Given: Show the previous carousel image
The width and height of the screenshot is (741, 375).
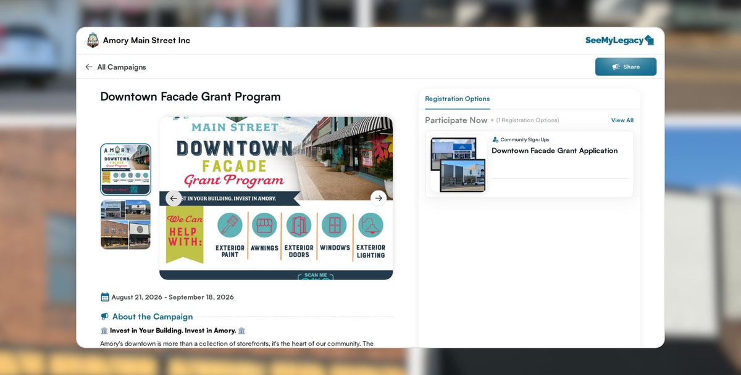Looking at the screenshot, I should click(x=174, y=198).
